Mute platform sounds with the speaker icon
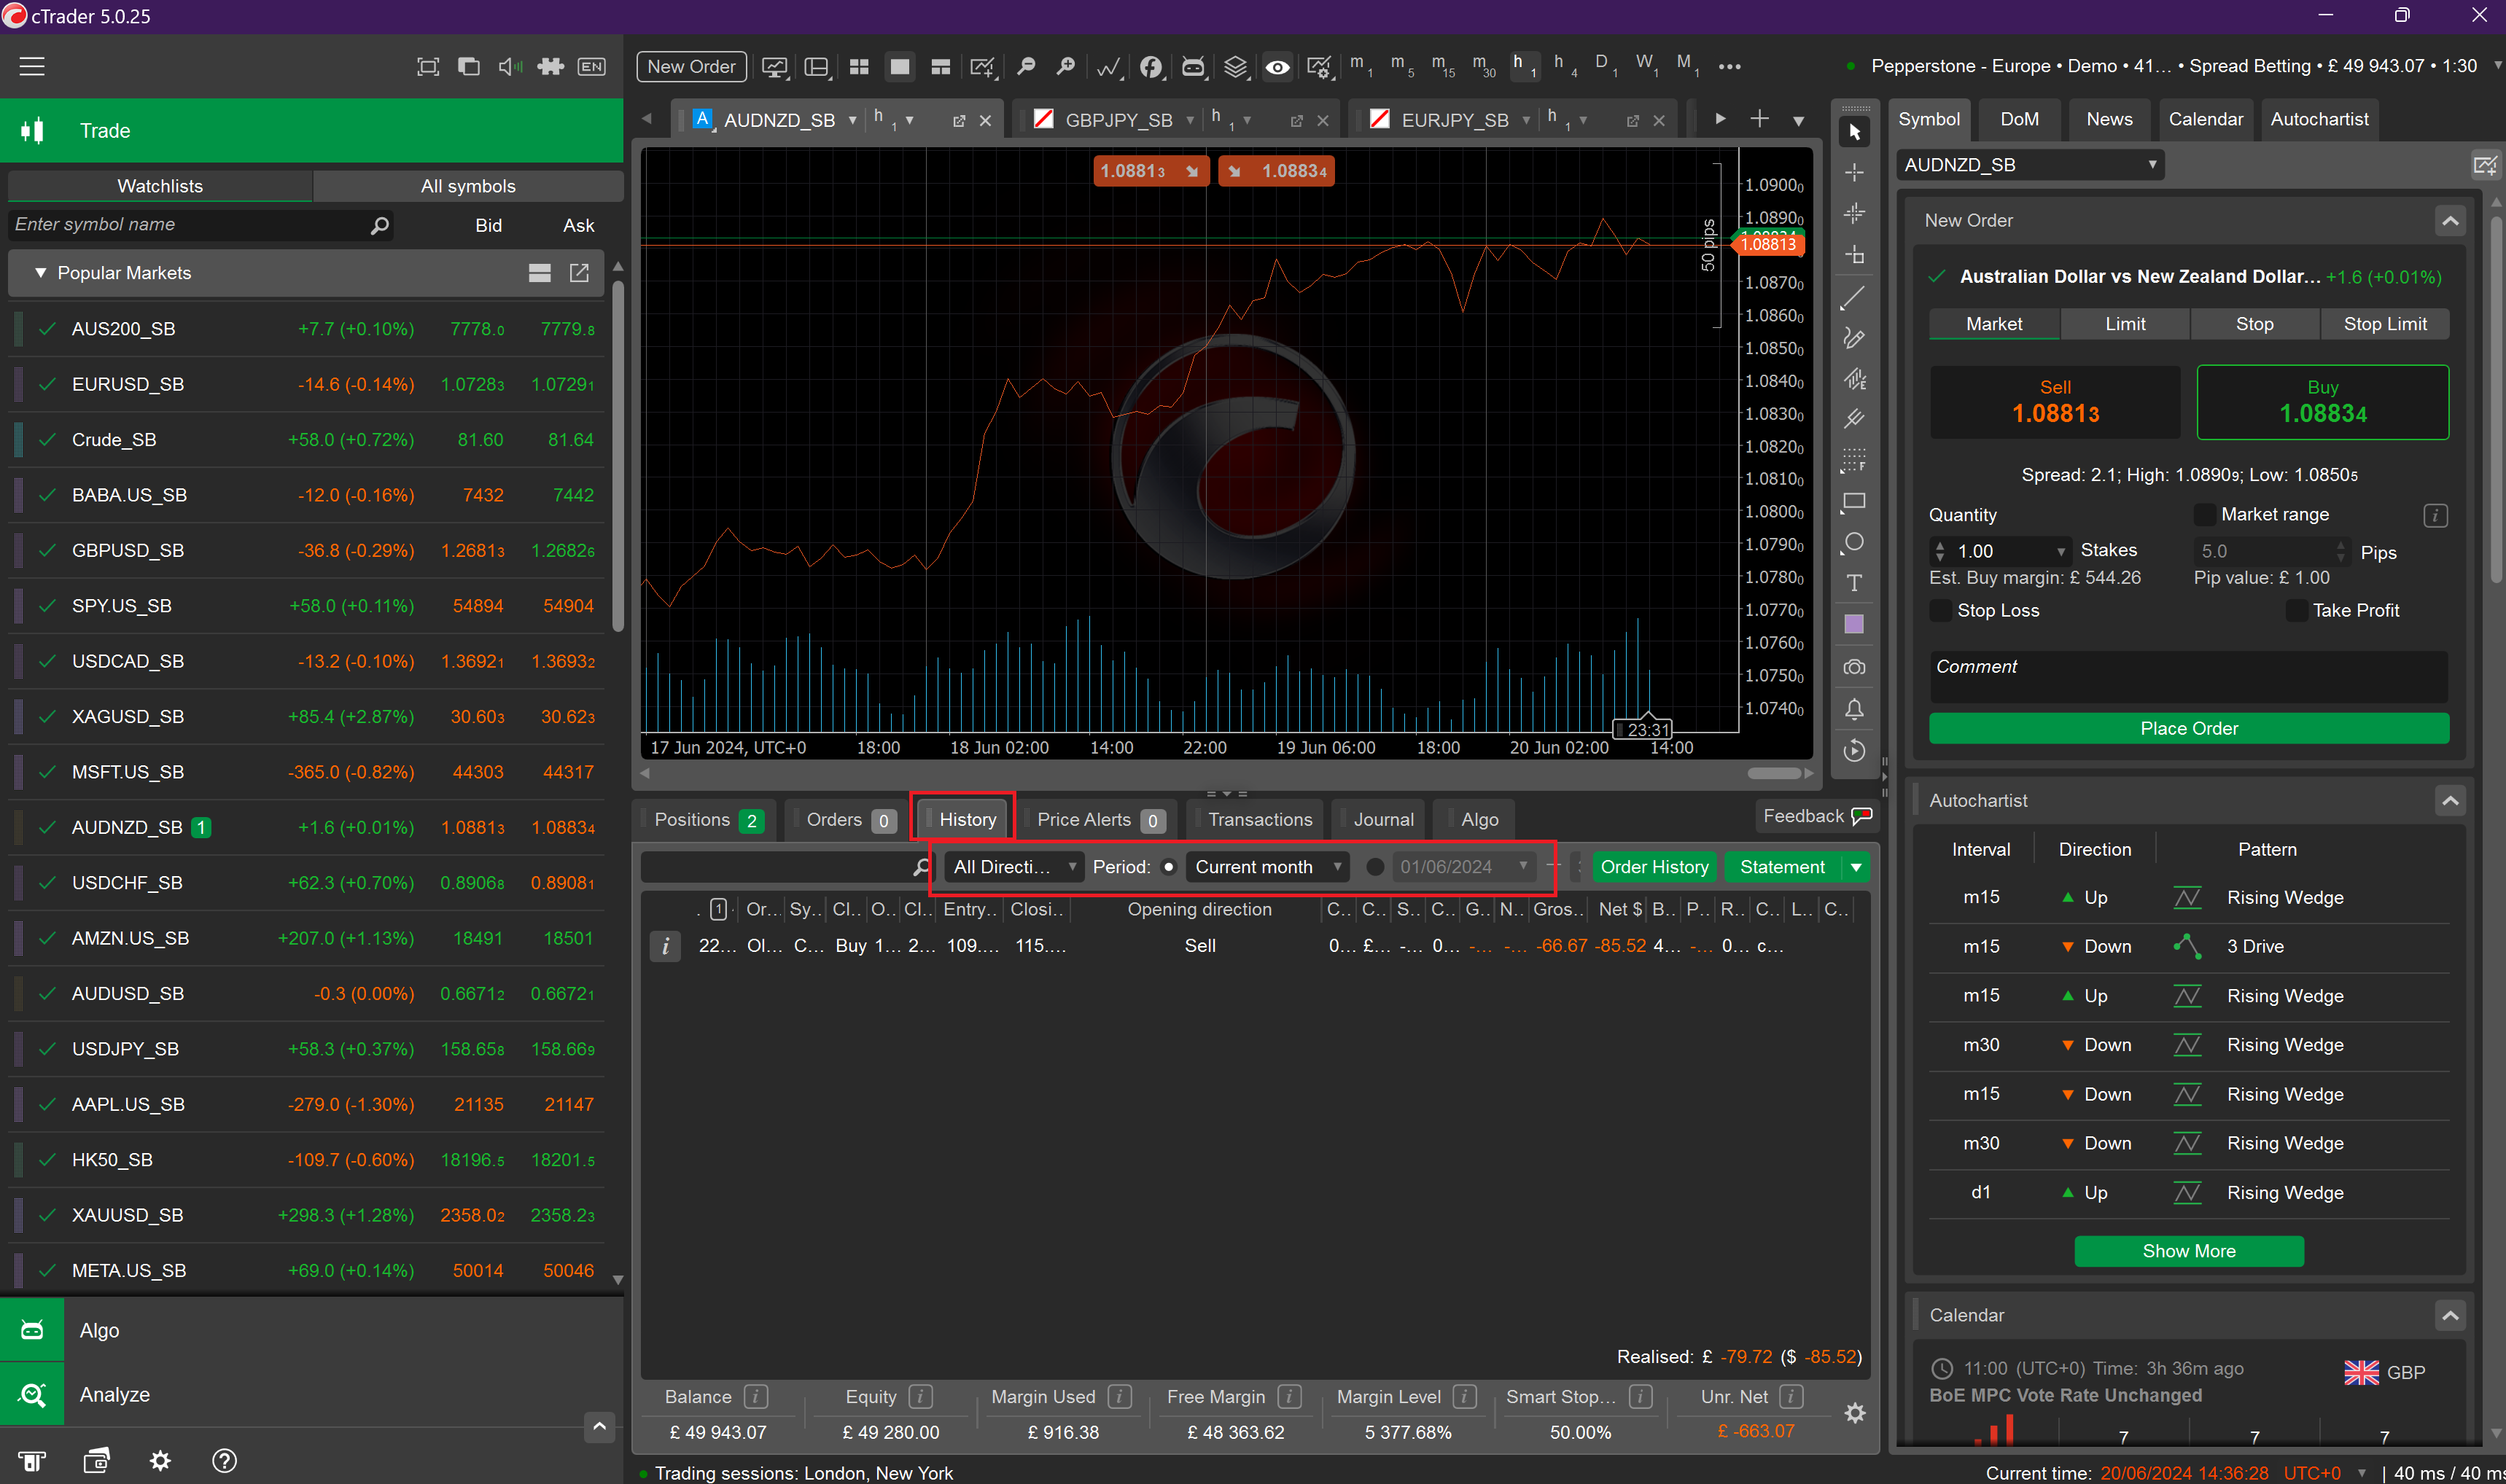 508,66
